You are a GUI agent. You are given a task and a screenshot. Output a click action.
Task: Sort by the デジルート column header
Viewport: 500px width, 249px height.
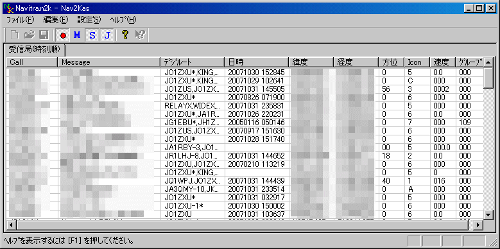(193, 62)
